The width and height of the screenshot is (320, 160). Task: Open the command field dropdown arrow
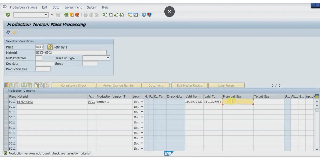tap(46, 14)
